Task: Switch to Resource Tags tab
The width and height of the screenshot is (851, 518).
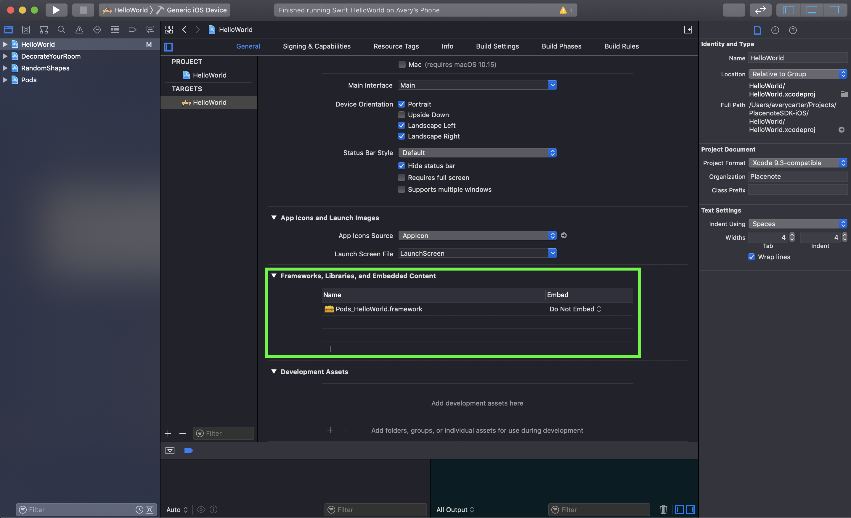Action: 396,46
